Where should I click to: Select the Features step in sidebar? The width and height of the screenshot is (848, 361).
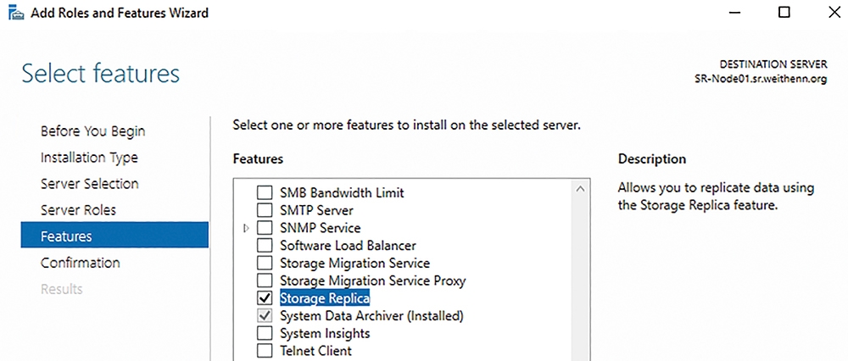click(x=114, y=236)
